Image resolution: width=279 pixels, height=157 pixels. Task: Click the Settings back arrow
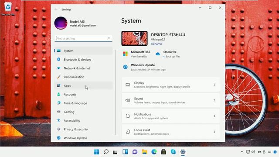coord(56,10)
